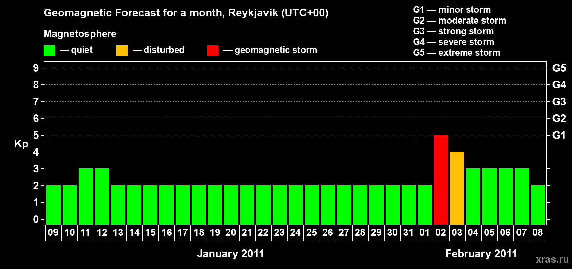Click the 0 value on Kp axis

pyautogui.click(x=36, y=219)
